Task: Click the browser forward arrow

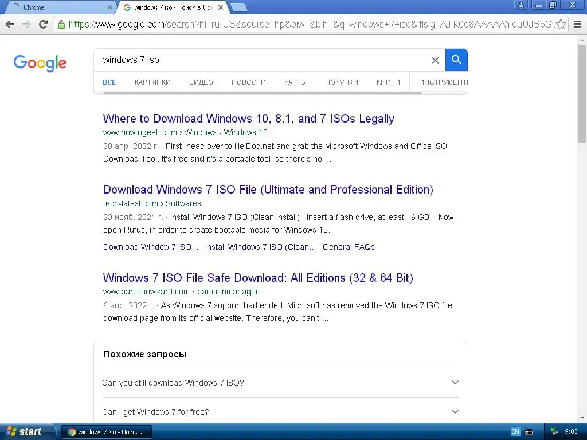Action: (x=26, y=24)
